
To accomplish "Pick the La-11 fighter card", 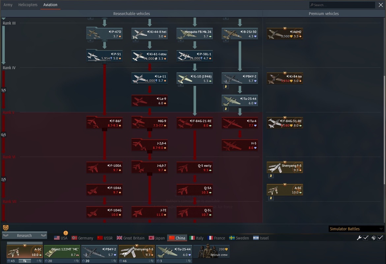I will [x=149, y=79].
